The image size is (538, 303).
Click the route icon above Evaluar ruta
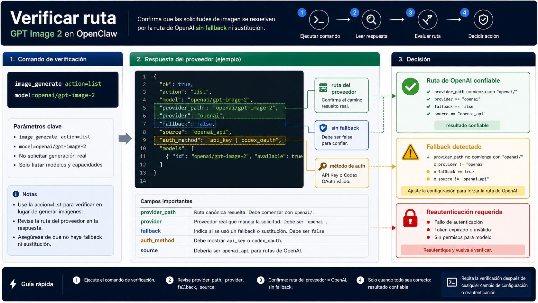coord(427,20)
